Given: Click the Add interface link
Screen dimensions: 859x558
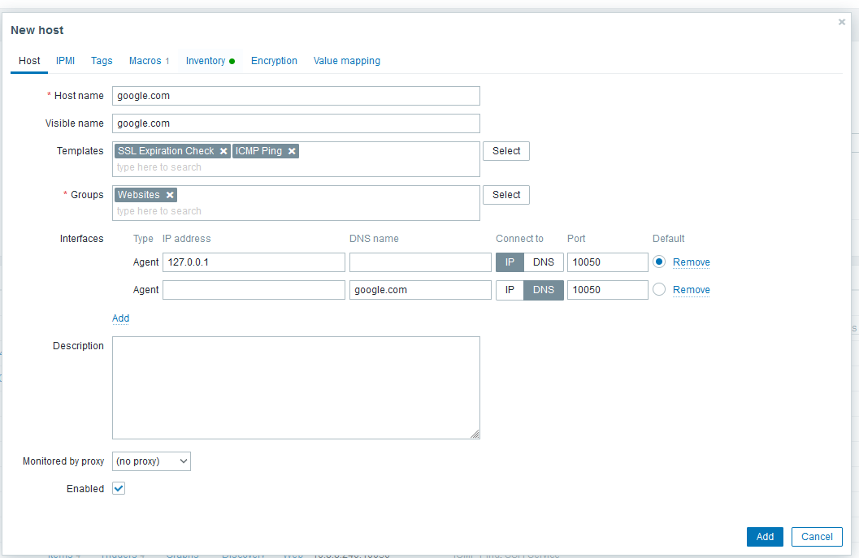Looking at the screenshot, I should click(120, 318).
